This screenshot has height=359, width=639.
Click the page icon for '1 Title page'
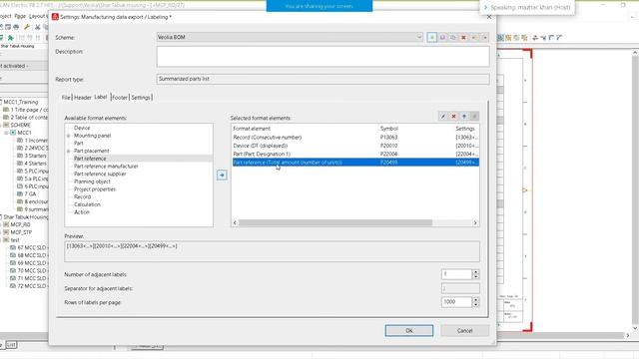tap(6, 110)
